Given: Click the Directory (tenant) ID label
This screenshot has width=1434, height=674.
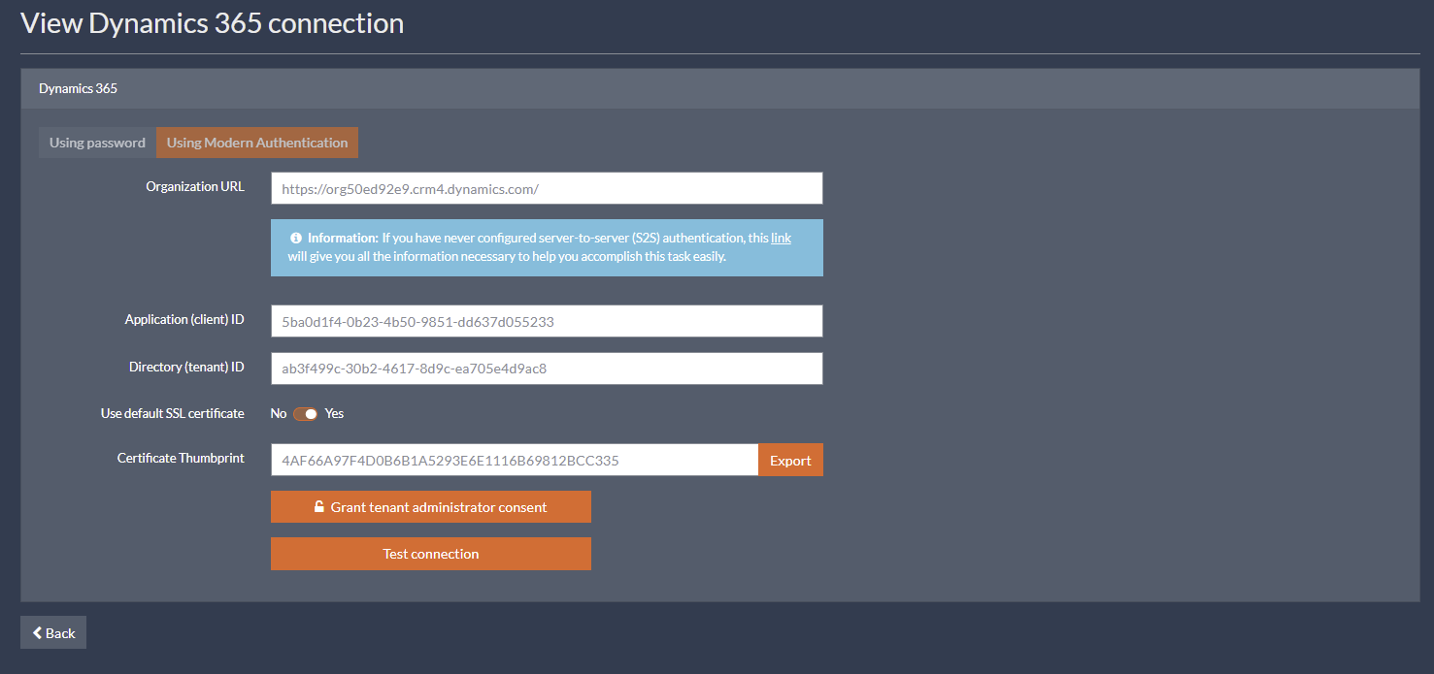Looking at the screenshot, I should click(x=186, y=367).
